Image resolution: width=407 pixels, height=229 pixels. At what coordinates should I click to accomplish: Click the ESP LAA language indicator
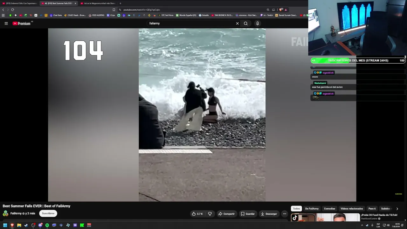(378, 225)
